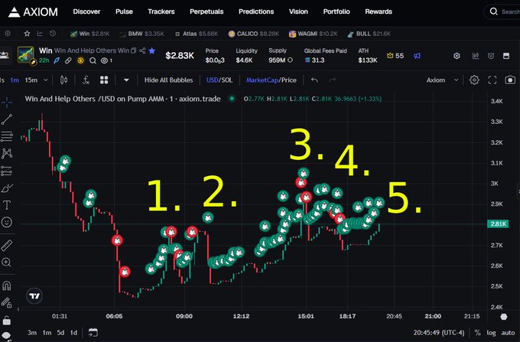Copy the Win token address
Screen dimensions: 520x342
tap(133, 50)
